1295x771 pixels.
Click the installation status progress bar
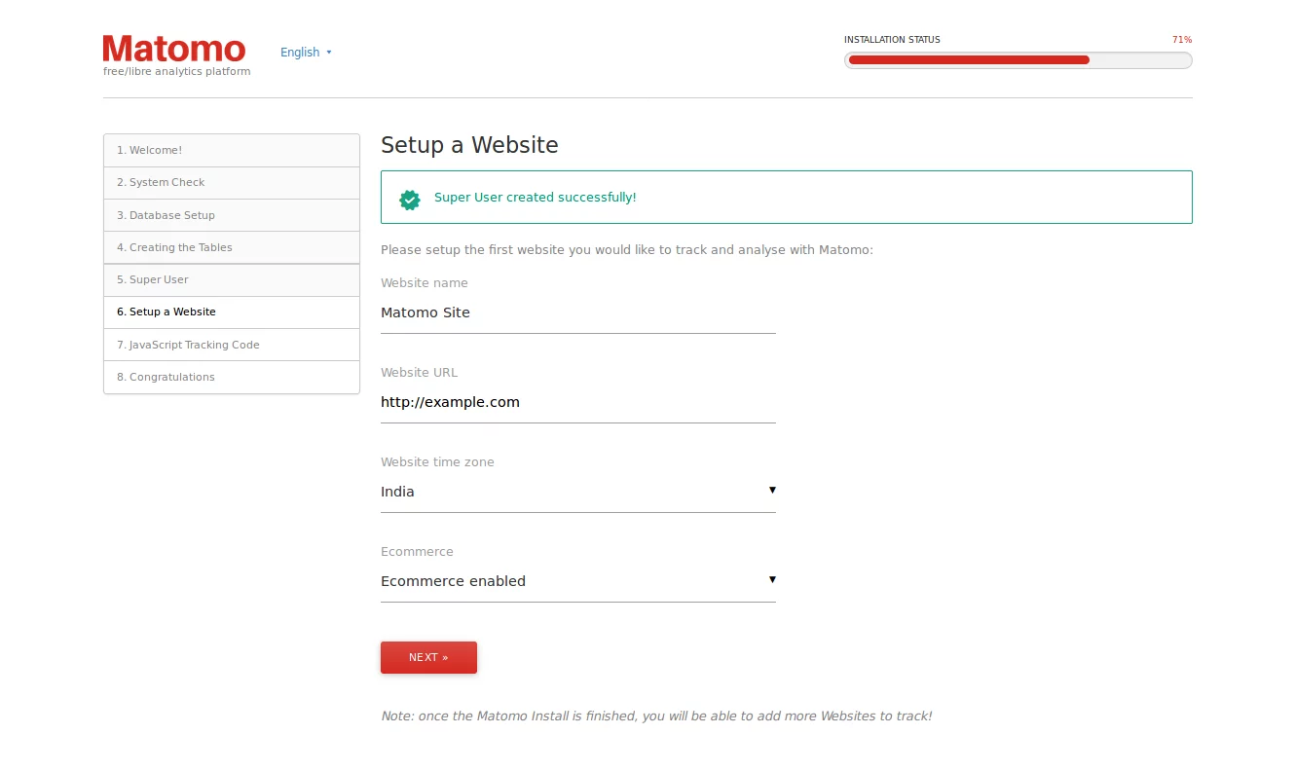(x=1018, y=60)
